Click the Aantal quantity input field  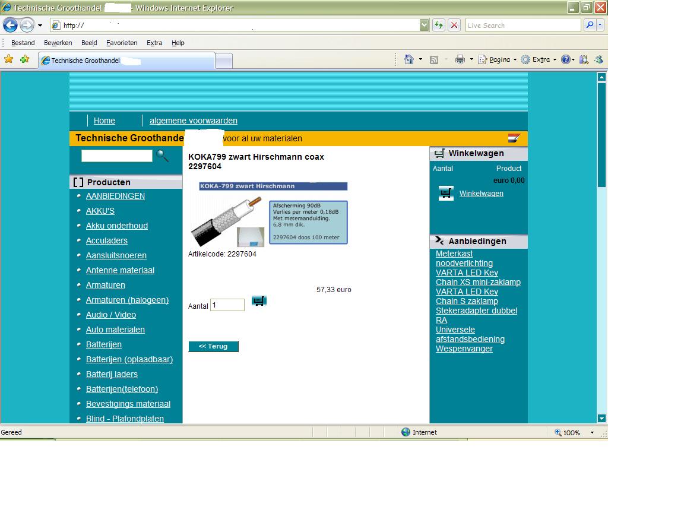coord(227,305)
